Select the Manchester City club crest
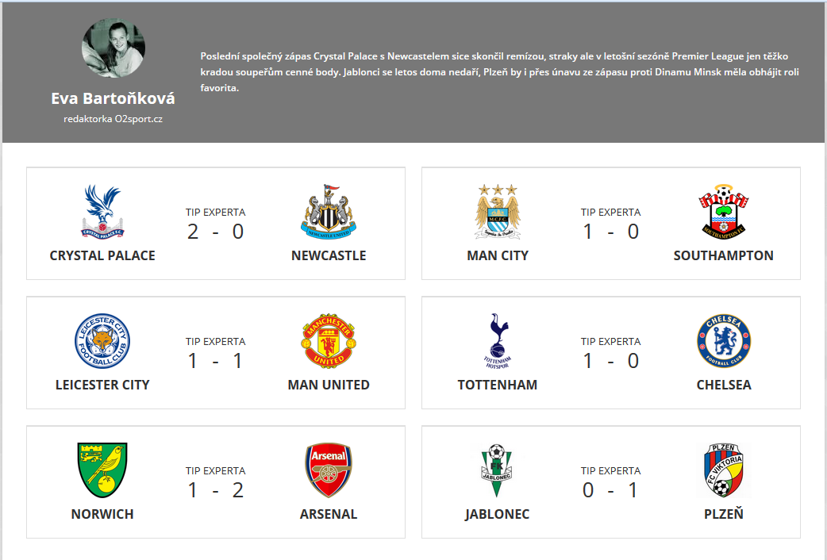 point(497,212)
